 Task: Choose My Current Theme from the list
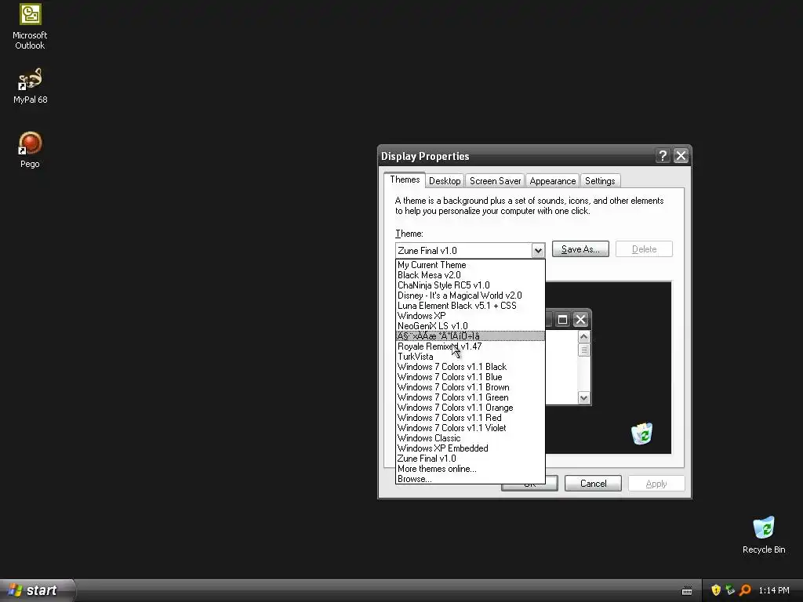coord(471,265)
